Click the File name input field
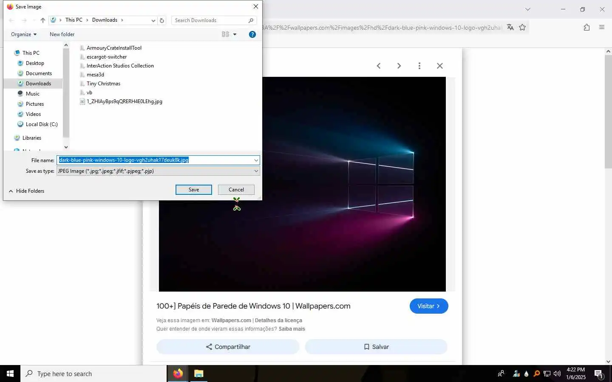The image size is (612, 382). [155, 160]
